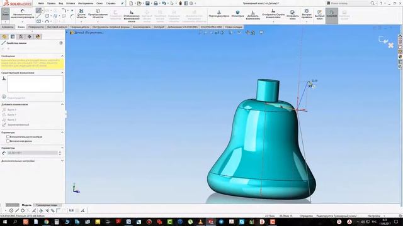Click the Print icon in the quick toolbar
Screen dimensions: 403x226
click(x=156, y=3)
